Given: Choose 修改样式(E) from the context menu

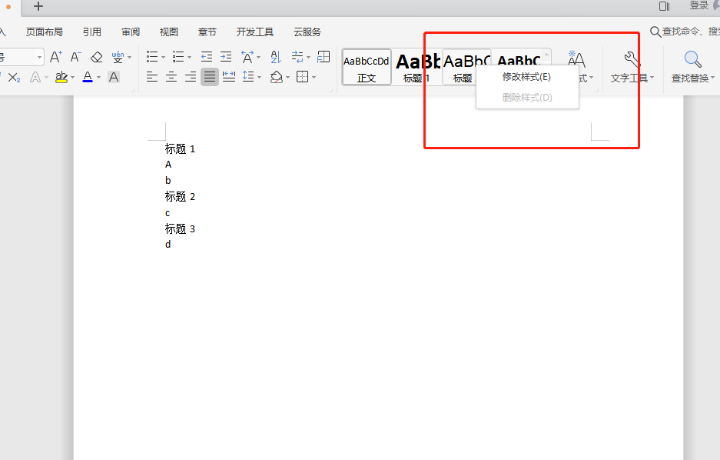Looking at the screenshot, I should [527, 76].
